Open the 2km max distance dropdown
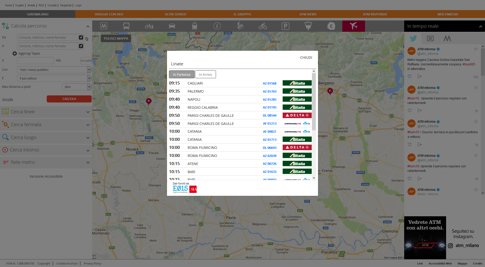485x267 pixels. pos(76,87)
